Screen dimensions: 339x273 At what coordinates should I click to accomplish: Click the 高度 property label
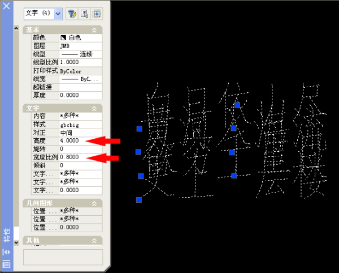39,141
